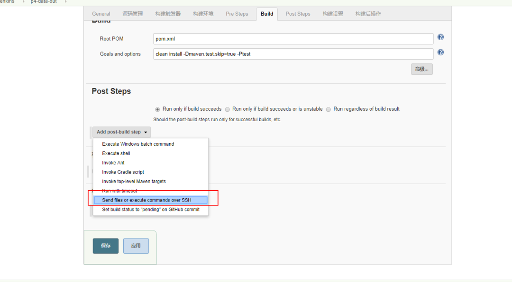
Task: Open Add post-build step dropdown
Action: coord(121,132)
